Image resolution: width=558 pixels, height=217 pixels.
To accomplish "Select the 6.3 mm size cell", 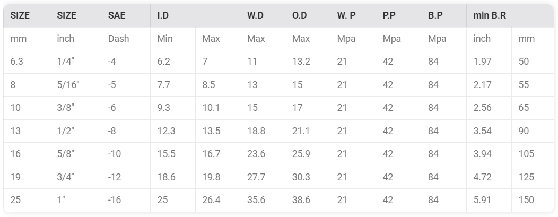I will (27, 62).
